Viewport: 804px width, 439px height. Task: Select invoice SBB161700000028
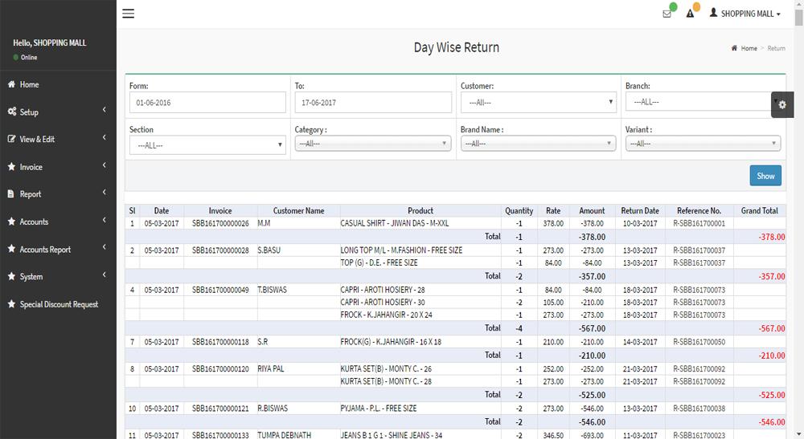point(220,250)
